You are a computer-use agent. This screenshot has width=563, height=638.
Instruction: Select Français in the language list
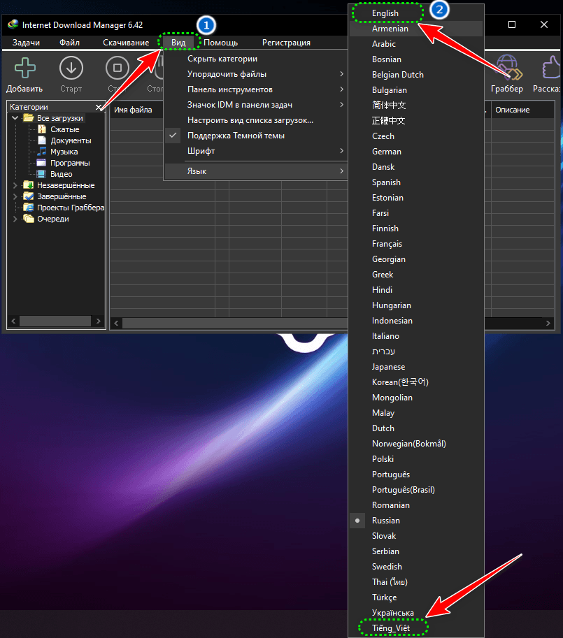coord(416,244)
